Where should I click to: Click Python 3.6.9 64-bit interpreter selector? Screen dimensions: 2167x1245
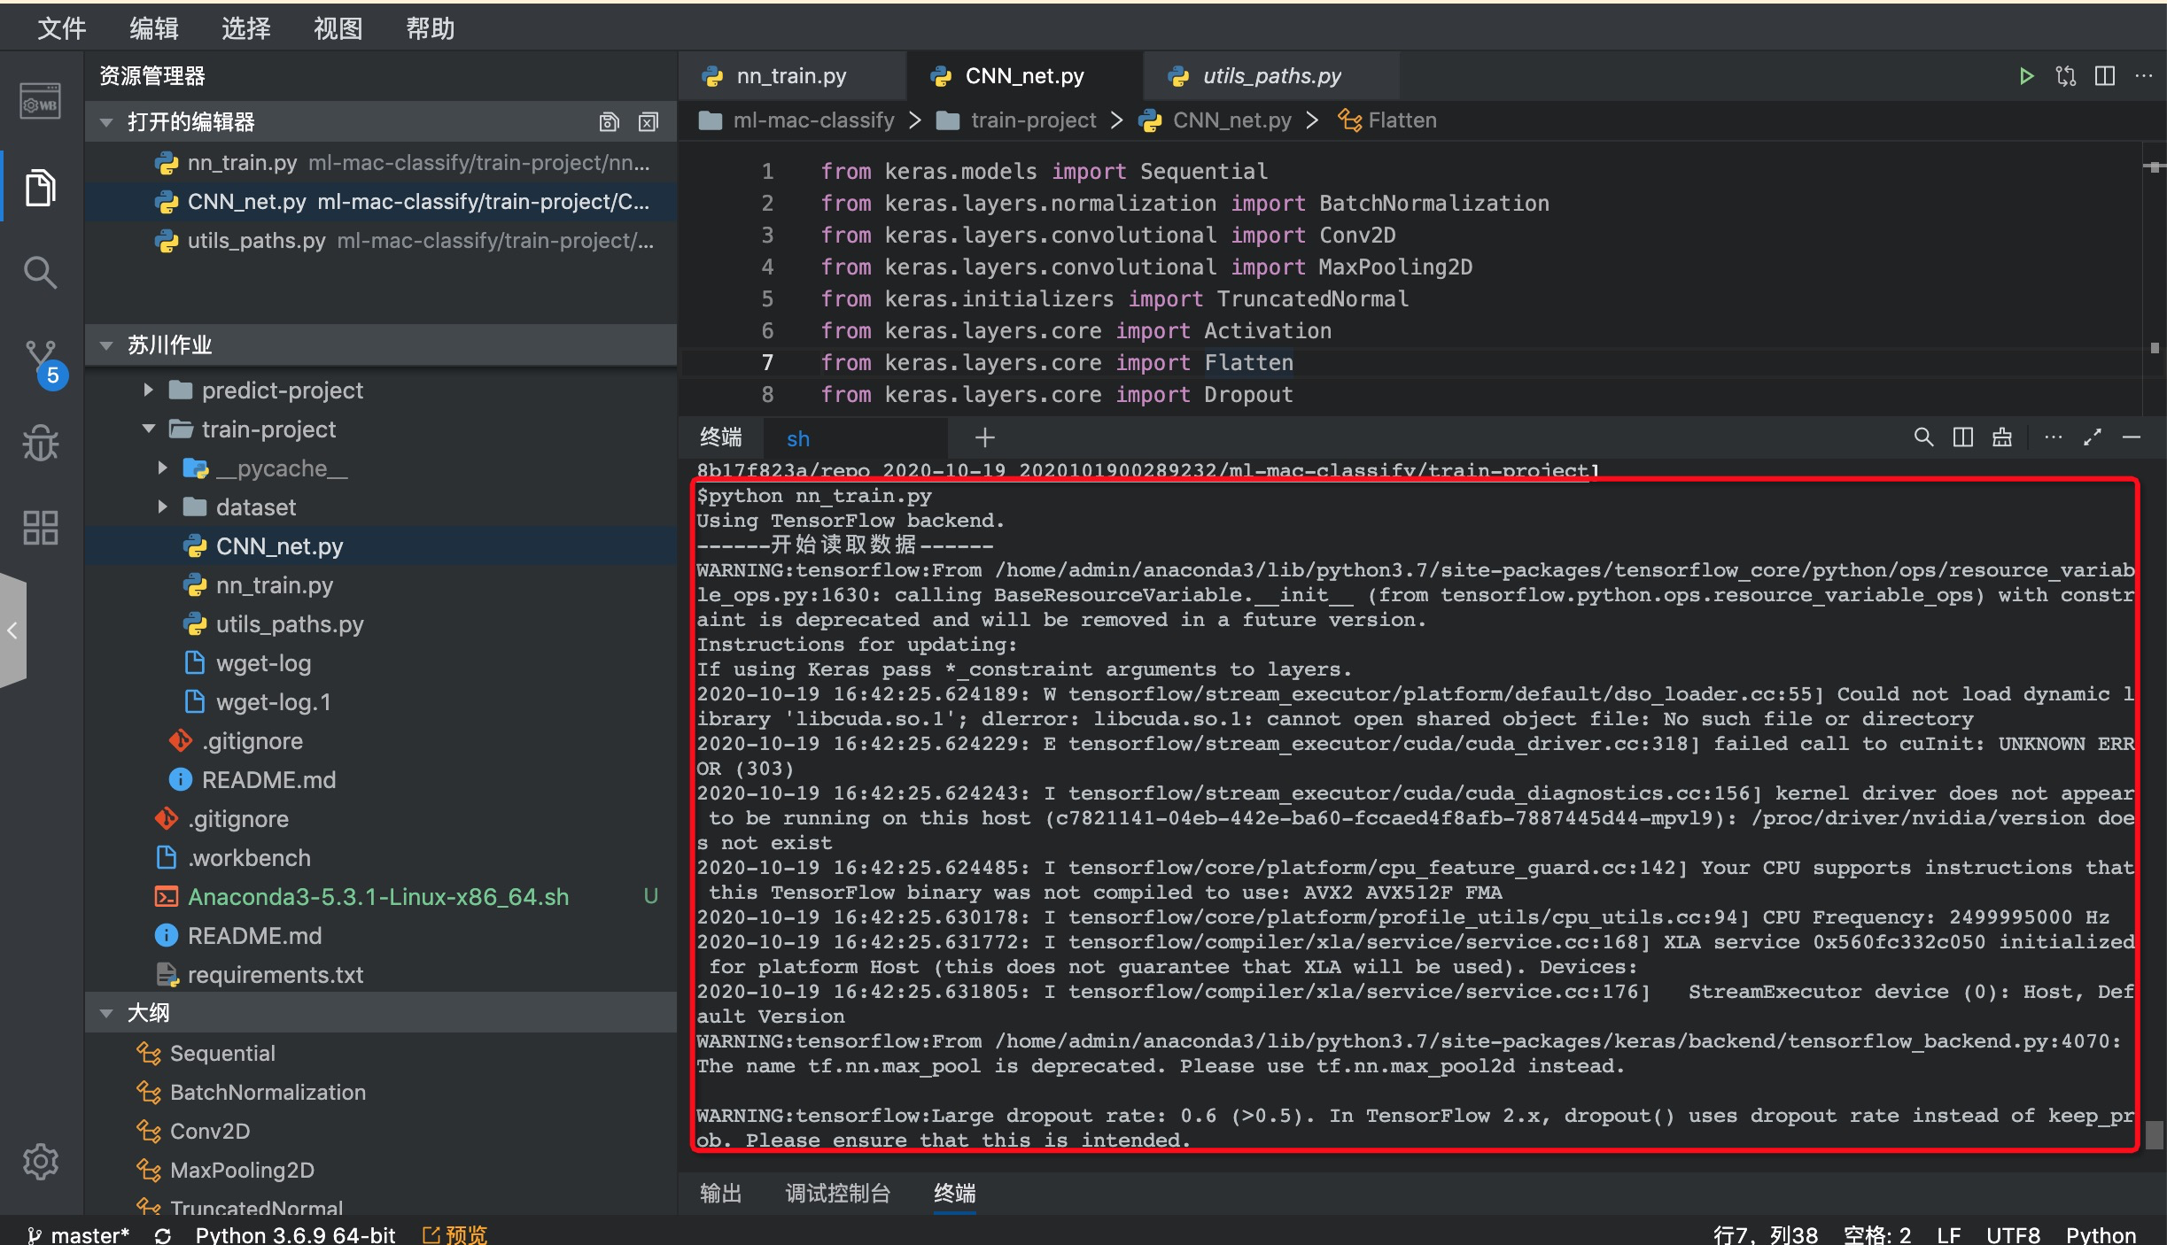[295, 1234]
